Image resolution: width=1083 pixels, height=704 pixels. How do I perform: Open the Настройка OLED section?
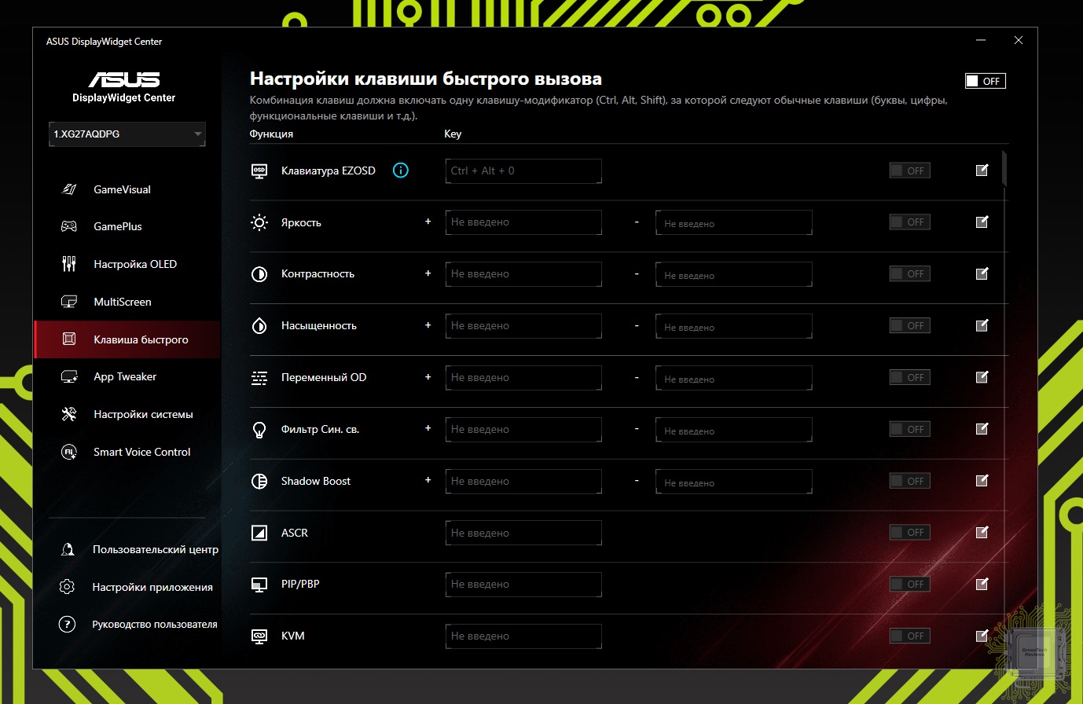[x=134, y=264]
